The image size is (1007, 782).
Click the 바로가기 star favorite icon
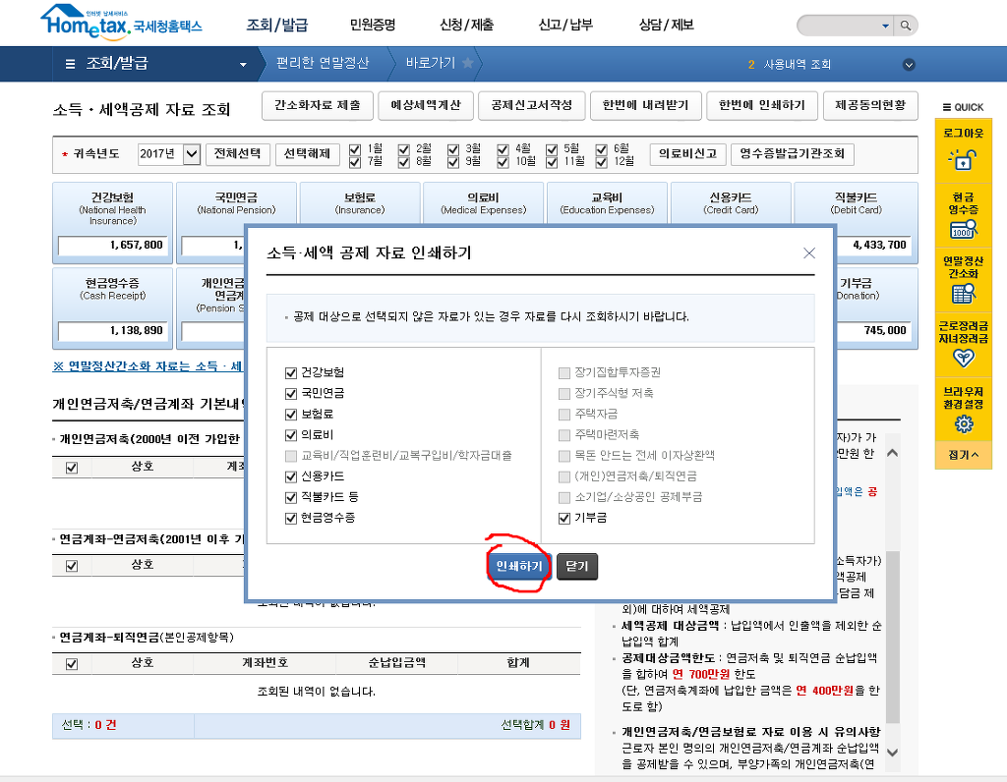[468, 63]
